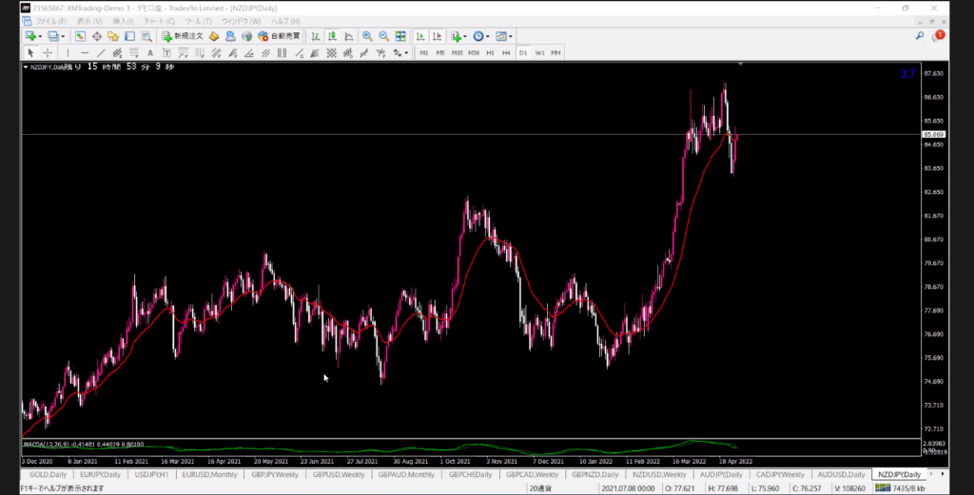Screen dimensions: 974x495
Task: Click the connection status 7435/8 kb
Action: coord(900,488)
